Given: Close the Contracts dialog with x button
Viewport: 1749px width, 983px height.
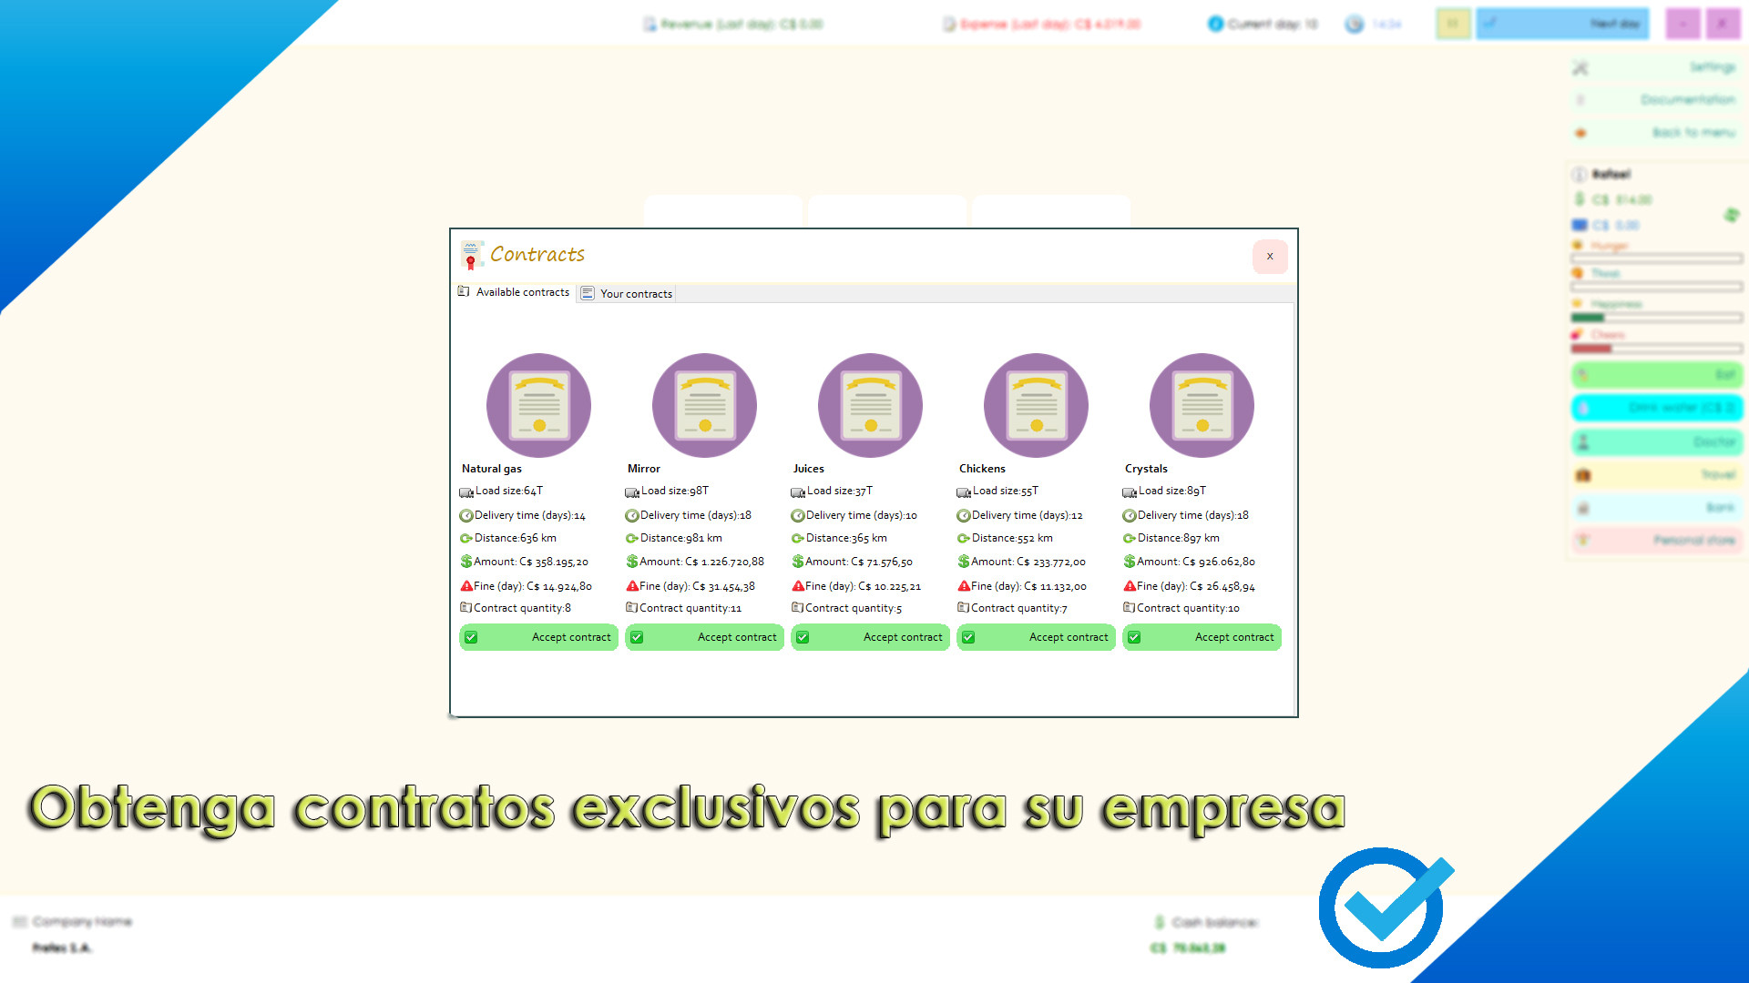Looking at the screenshot, I should pyautogui.click(x=1270, y=257).
